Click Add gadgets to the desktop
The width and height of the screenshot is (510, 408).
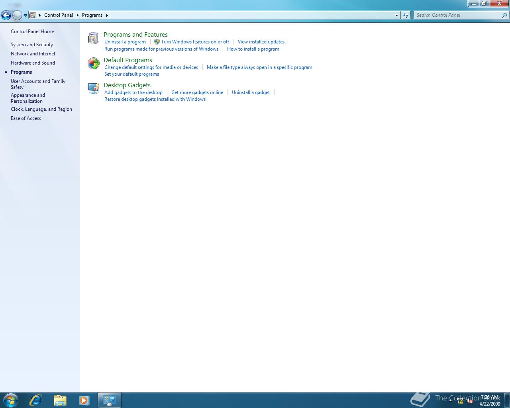(133, 92)
